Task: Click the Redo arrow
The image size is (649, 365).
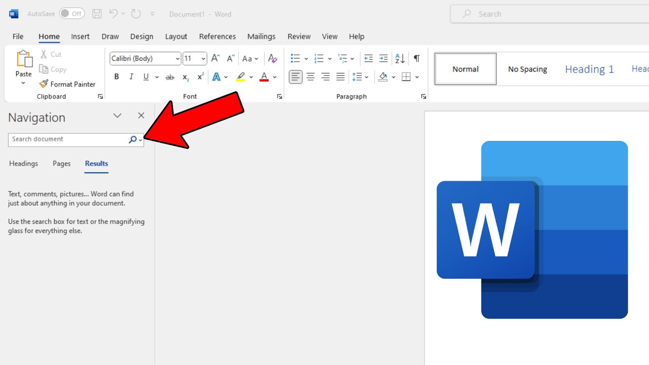Action: [136, 14]
